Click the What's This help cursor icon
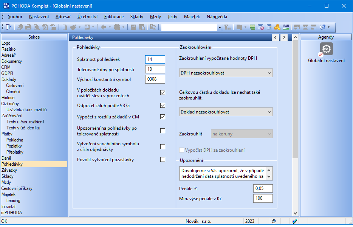 click(x=323, y=27)
